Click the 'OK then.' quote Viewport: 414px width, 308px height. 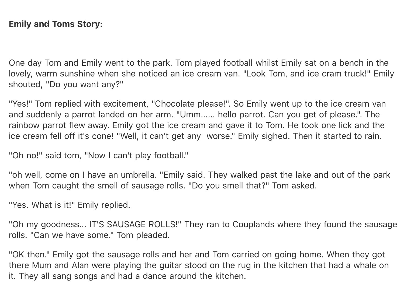click(30, 255)
